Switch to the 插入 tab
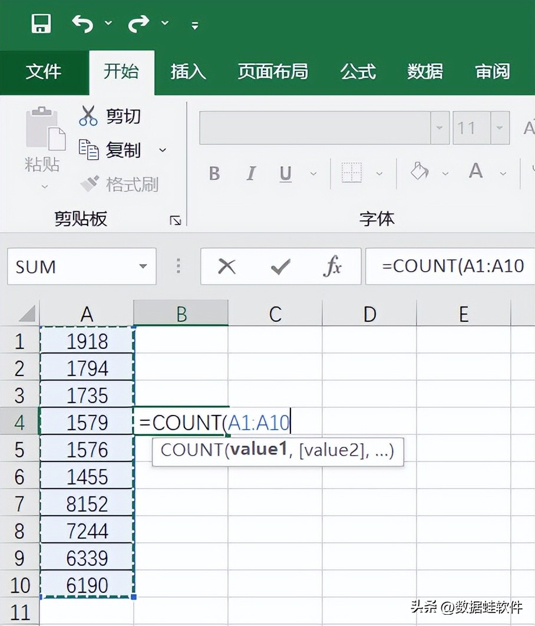 point(188,72)
